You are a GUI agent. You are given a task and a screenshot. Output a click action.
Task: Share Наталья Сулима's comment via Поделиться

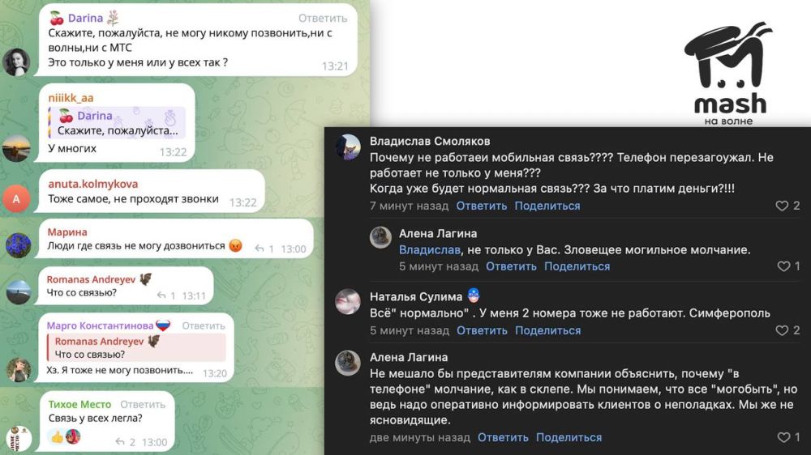tap(547, 330)
